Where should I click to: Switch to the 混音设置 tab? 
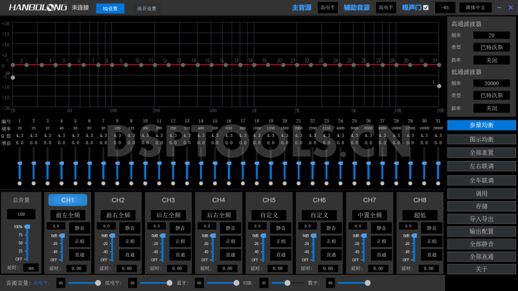tap(146, 8)
